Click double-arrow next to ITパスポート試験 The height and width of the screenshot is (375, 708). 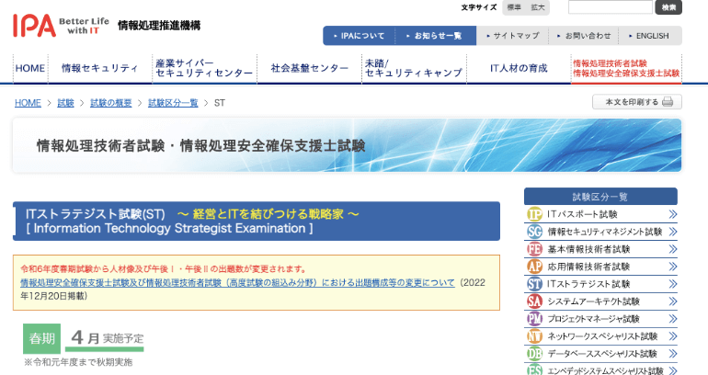(673, 214)
